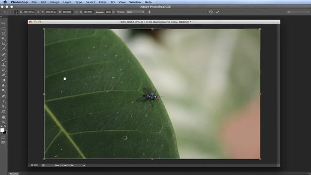Select the Quick Selection tool
The height and width of the screenshot is (175, 311).
(x=3, y=39)
